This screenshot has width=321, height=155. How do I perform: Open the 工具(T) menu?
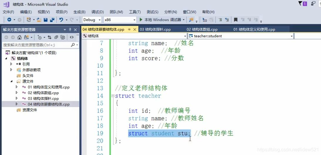135,12
